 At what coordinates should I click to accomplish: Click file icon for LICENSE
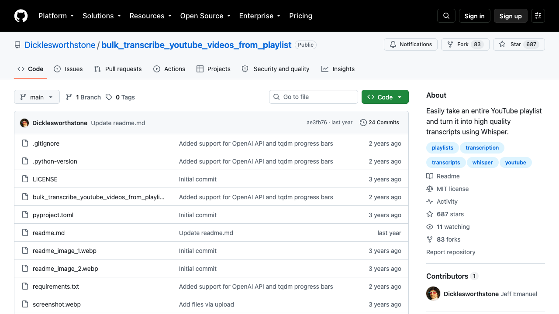click(25, 179)
